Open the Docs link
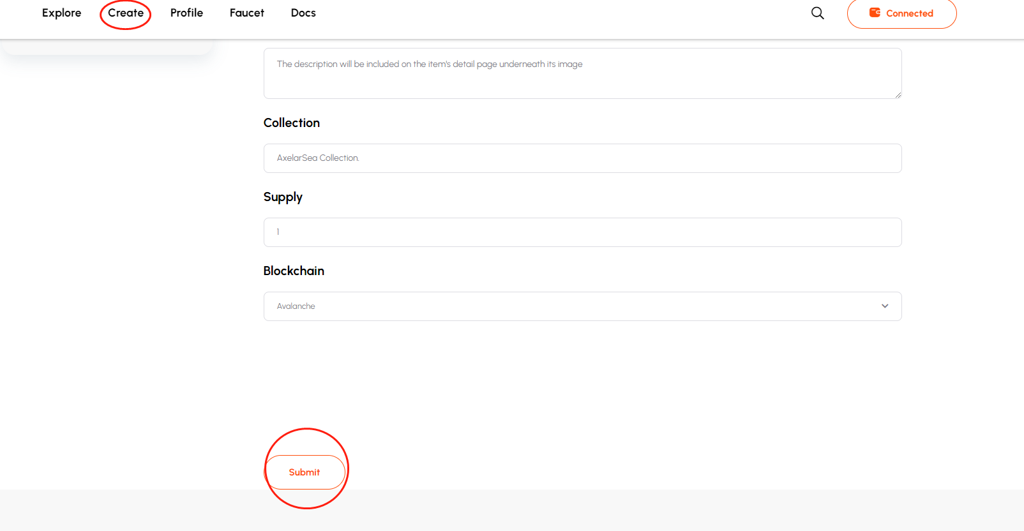Image resolution: width=1024 pixels, height=531 pixels. point(303,13)
